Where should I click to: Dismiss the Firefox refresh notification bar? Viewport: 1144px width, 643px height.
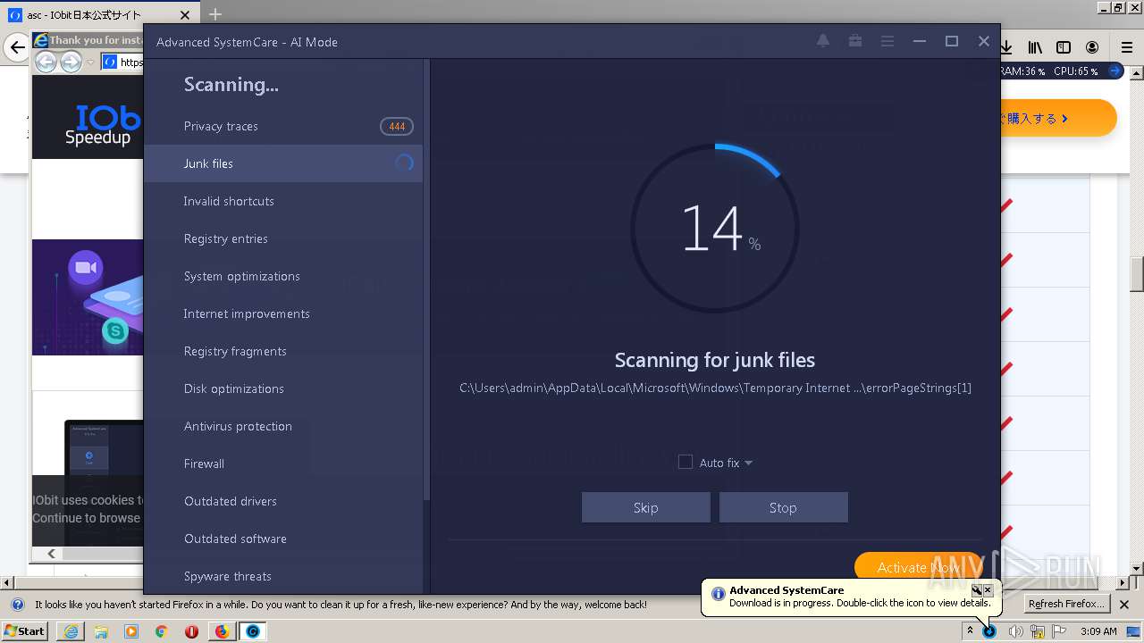coord(1125,605)
